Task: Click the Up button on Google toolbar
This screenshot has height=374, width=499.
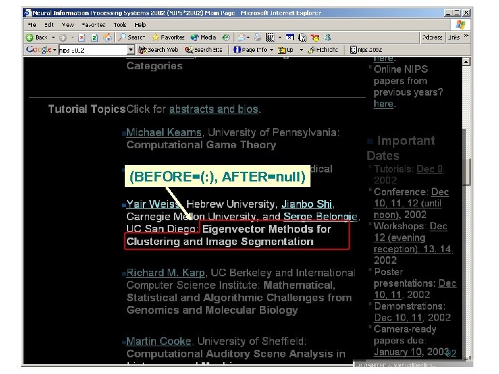Action: (x=286, y=50)
